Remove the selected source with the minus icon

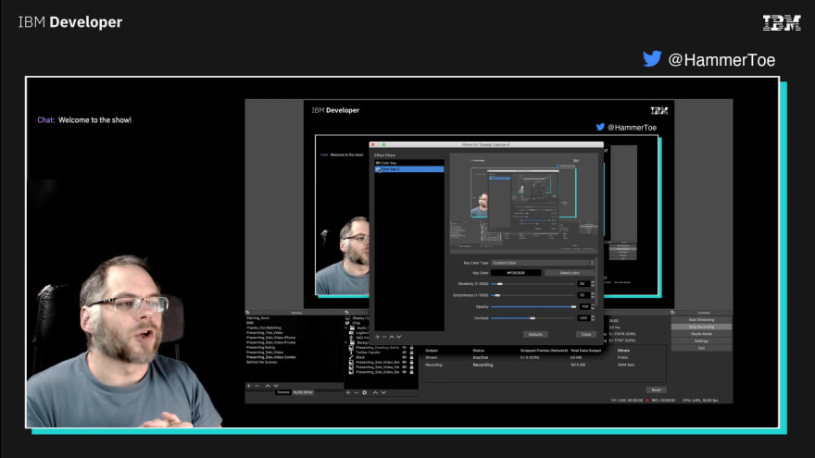click(356, 392)
